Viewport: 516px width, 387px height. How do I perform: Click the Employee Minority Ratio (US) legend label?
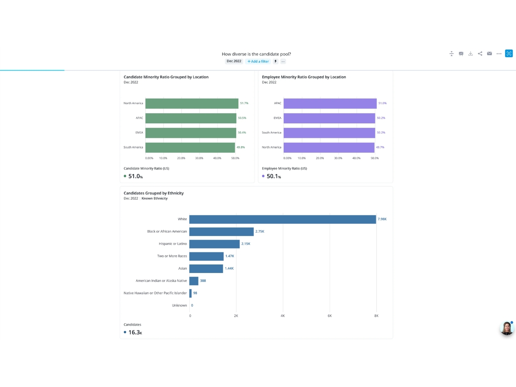[284, 169]
